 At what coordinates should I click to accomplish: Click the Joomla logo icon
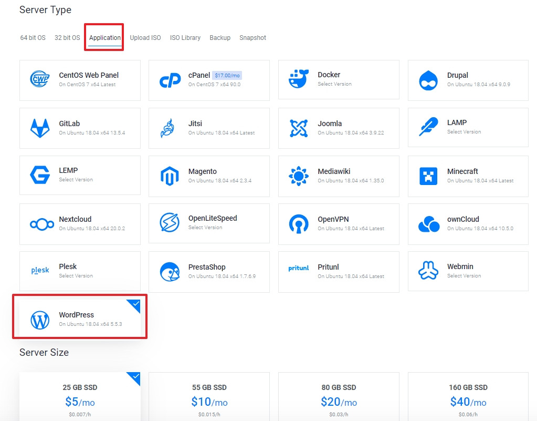(299, 128)
